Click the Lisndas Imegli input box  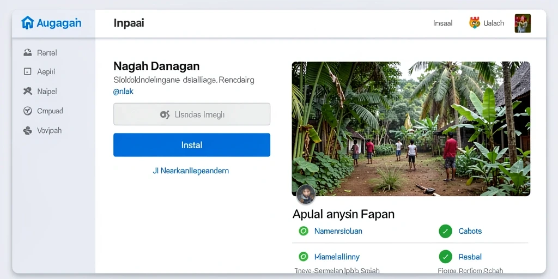click(192, 114)
